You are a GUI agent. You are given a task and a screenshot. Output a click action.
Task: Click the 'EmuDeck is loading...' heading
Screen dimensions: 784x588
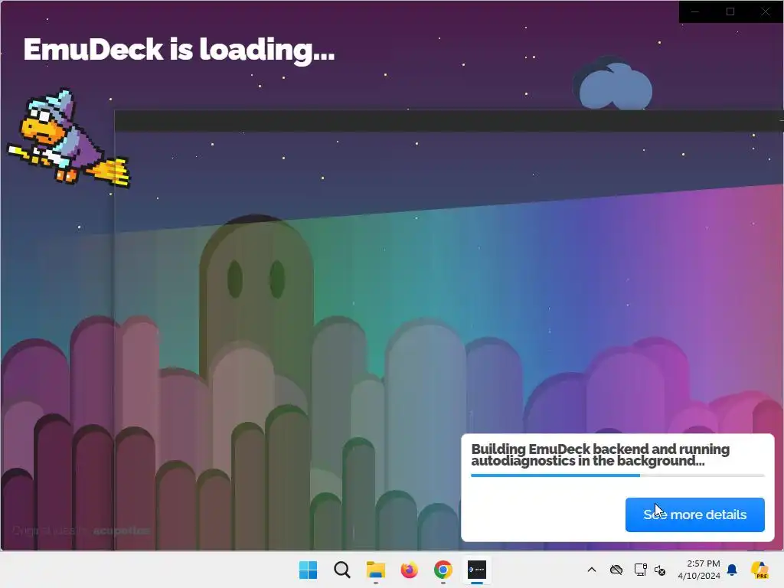pos(179,51)
